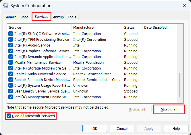Switch to the General tab
Viewport: 191px width, 135px height.
11,17
